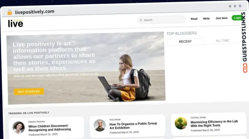Click the magnifier icon in search box
The height and width of the screenshot is (139, 249).
[141, 20]
